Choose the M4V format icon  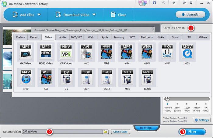[x=26, y=77]
